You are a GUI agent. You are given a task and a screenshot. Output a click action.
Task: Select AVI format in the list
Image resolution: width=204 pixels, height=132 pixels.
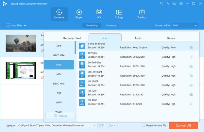click(59, 93)
